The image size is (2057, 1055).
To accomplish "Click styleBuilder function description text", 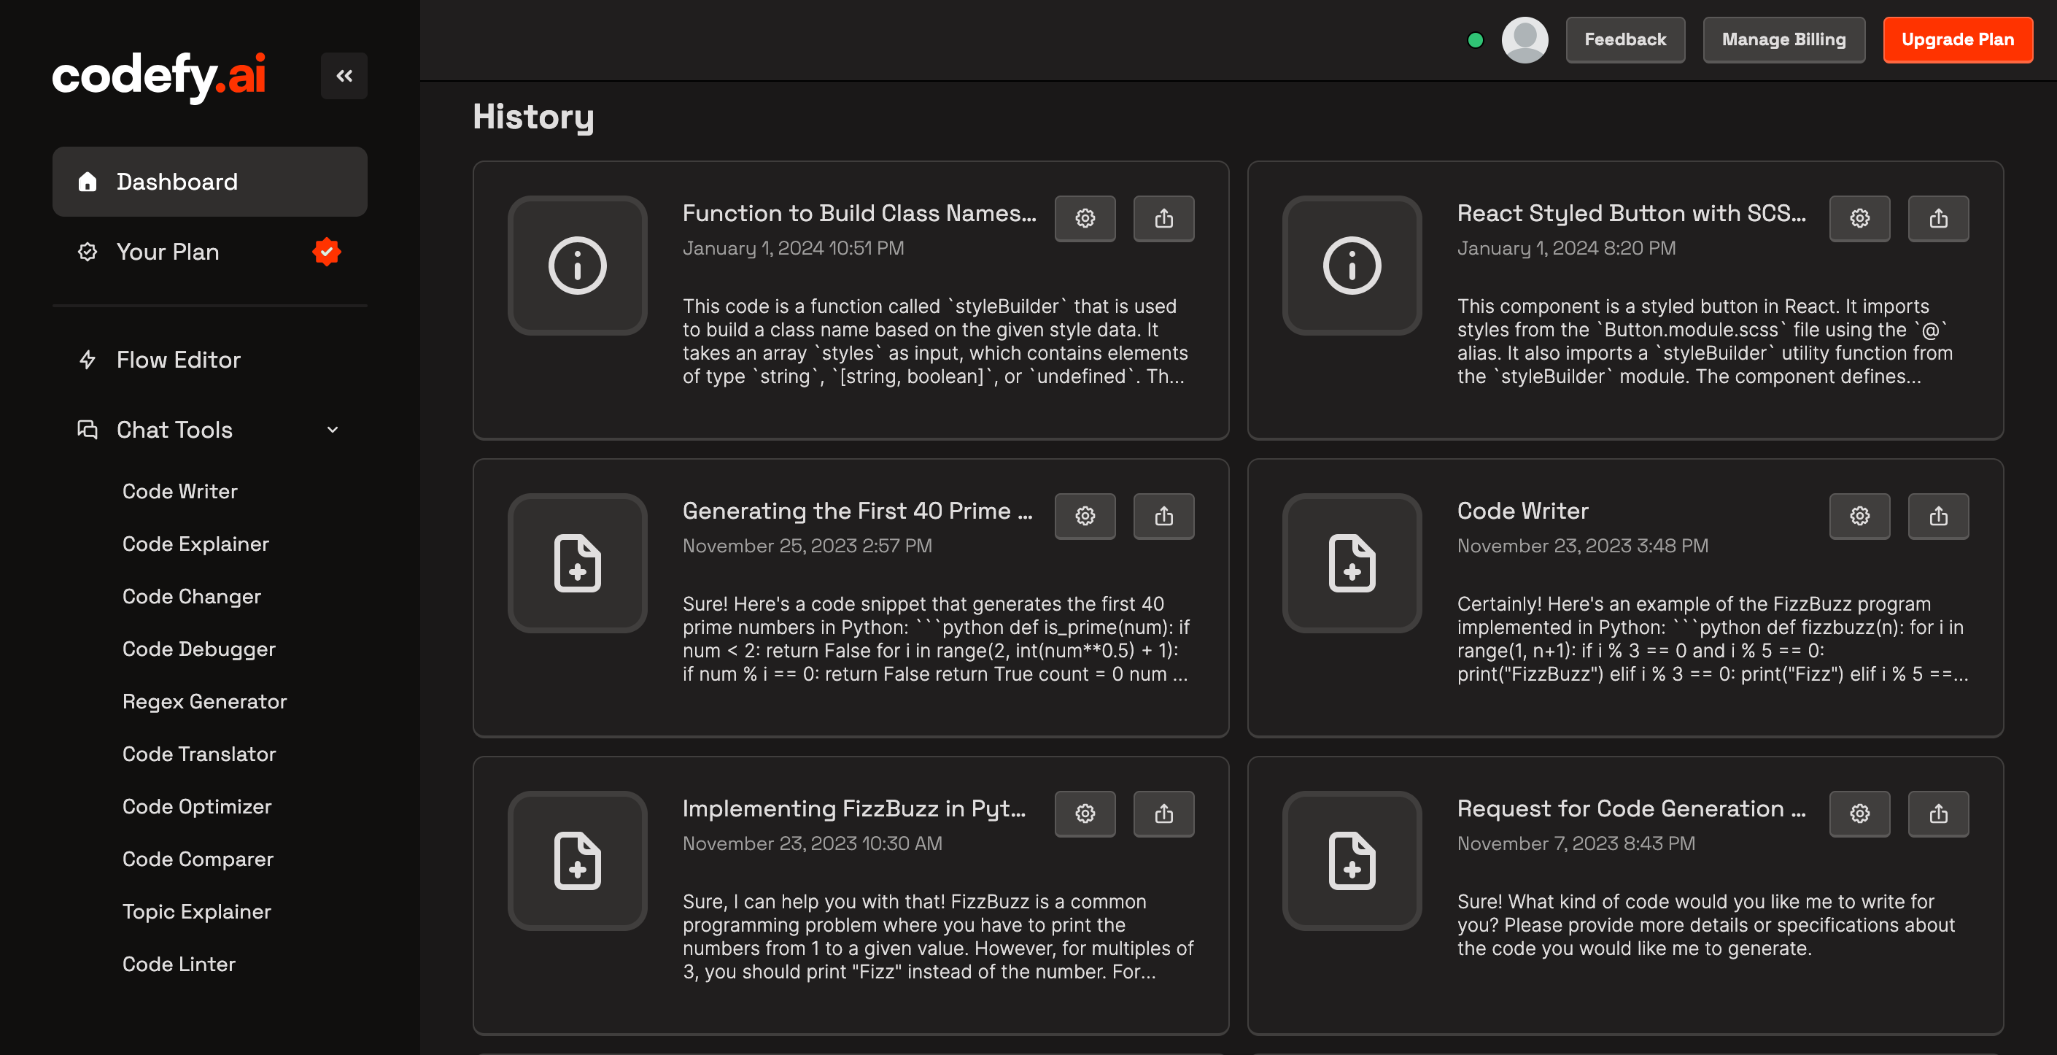I will tap(935, 341).
